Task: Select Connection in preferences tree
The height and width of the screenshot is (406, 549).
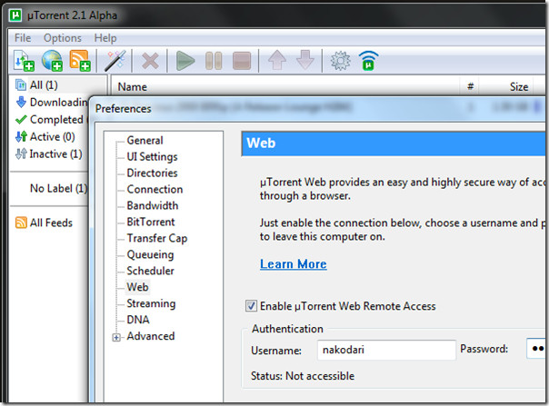Action: pos(155,189)
